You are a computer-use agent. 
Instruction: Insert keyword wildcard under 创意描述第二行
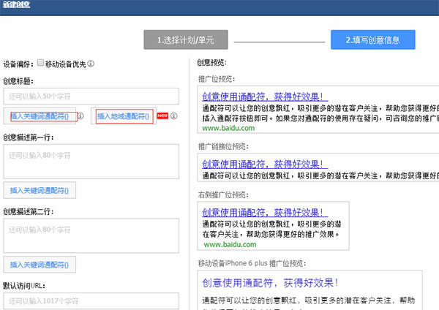pos(40,264)
